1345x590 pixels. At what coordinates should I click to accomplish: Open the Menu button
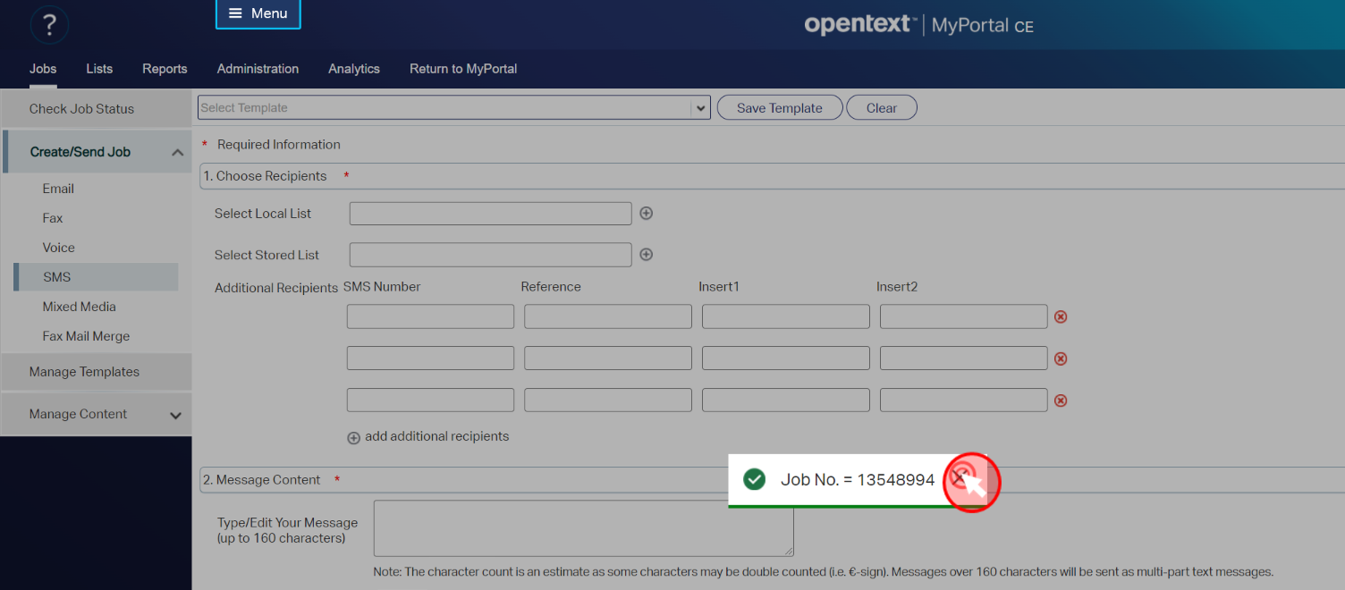point(258,13)
